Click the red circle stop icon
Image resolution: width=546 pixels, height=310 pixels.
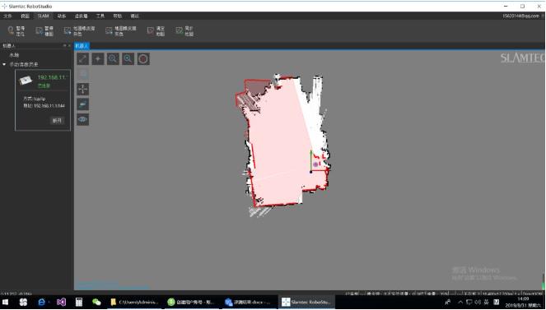(143, 58)
